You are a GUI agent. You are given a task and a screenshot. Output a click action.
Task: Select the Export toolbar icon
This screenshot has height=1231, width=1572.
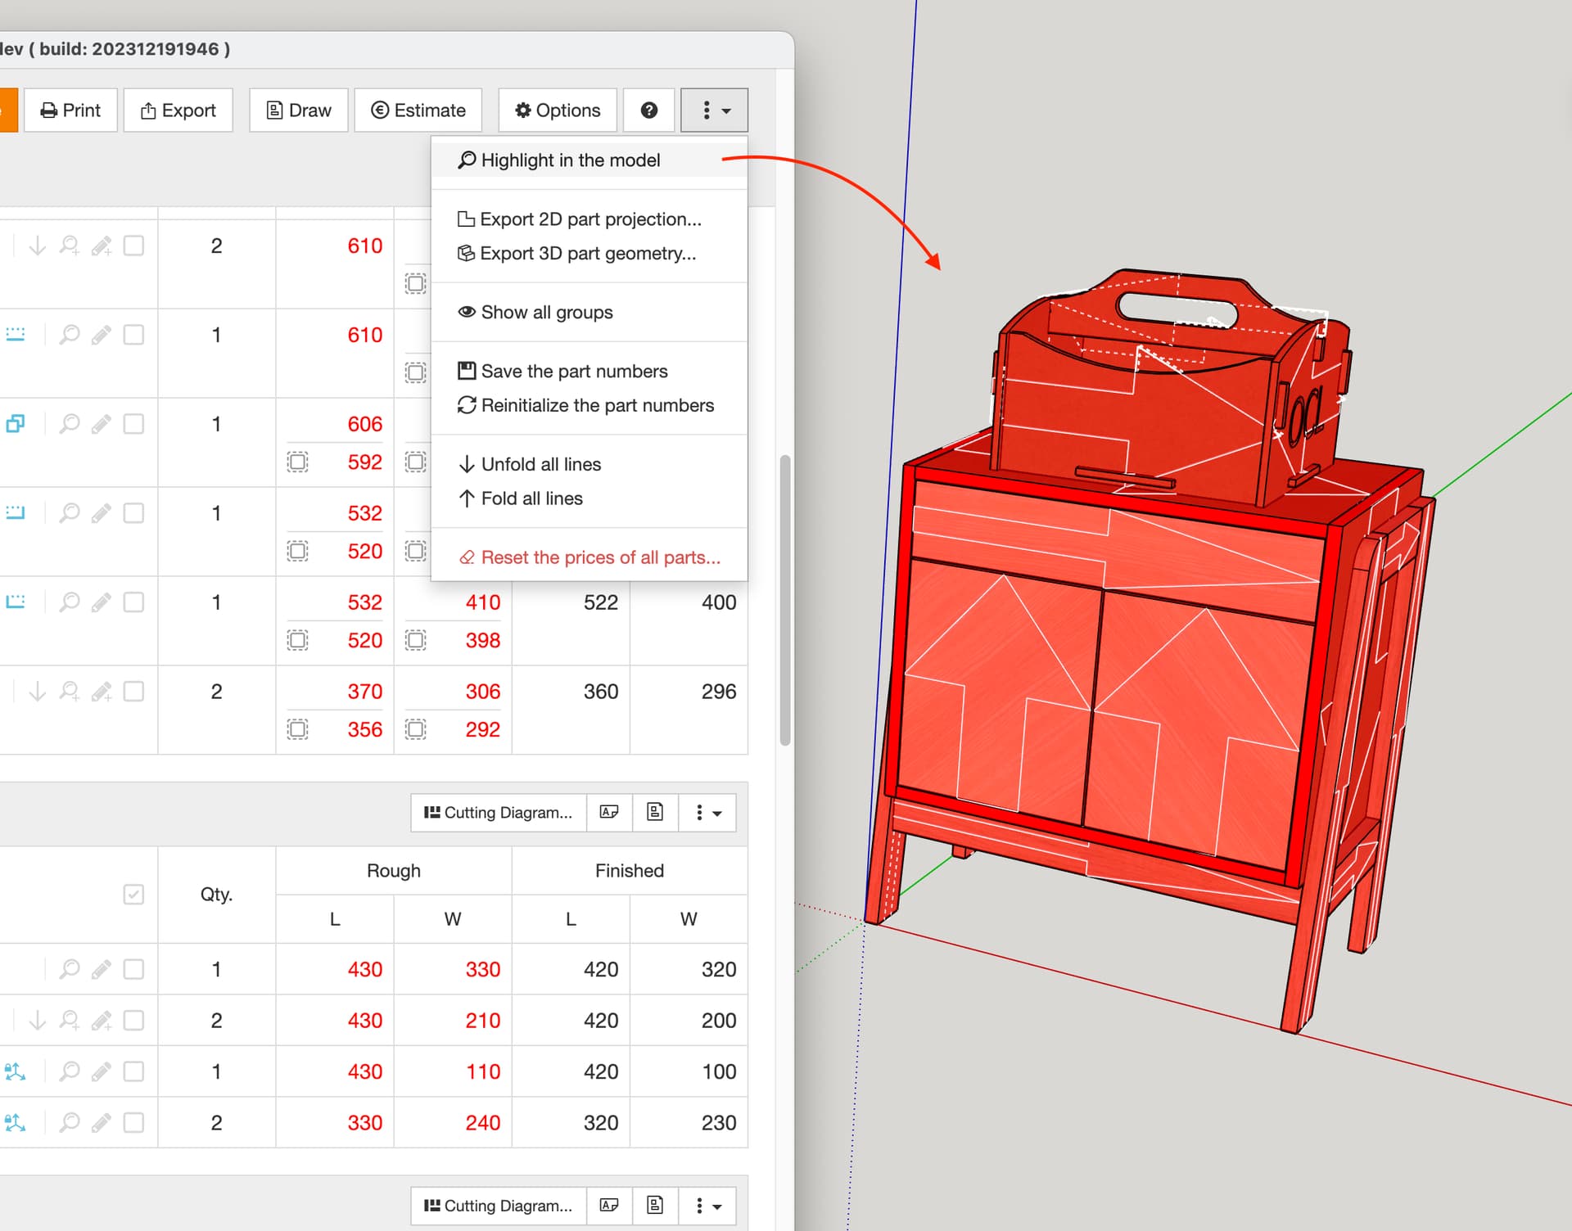[178, 110]
